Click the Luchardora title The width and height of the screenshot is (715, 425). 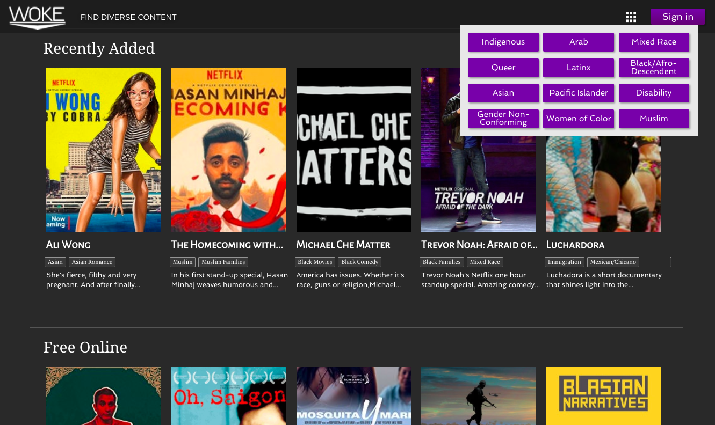click(575, 245)
